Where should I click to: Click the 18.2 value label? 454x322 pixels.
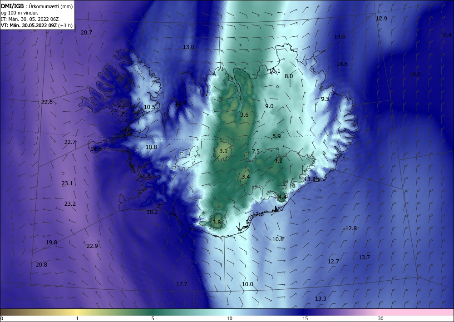pyautogui.click(x=152, y=212)
